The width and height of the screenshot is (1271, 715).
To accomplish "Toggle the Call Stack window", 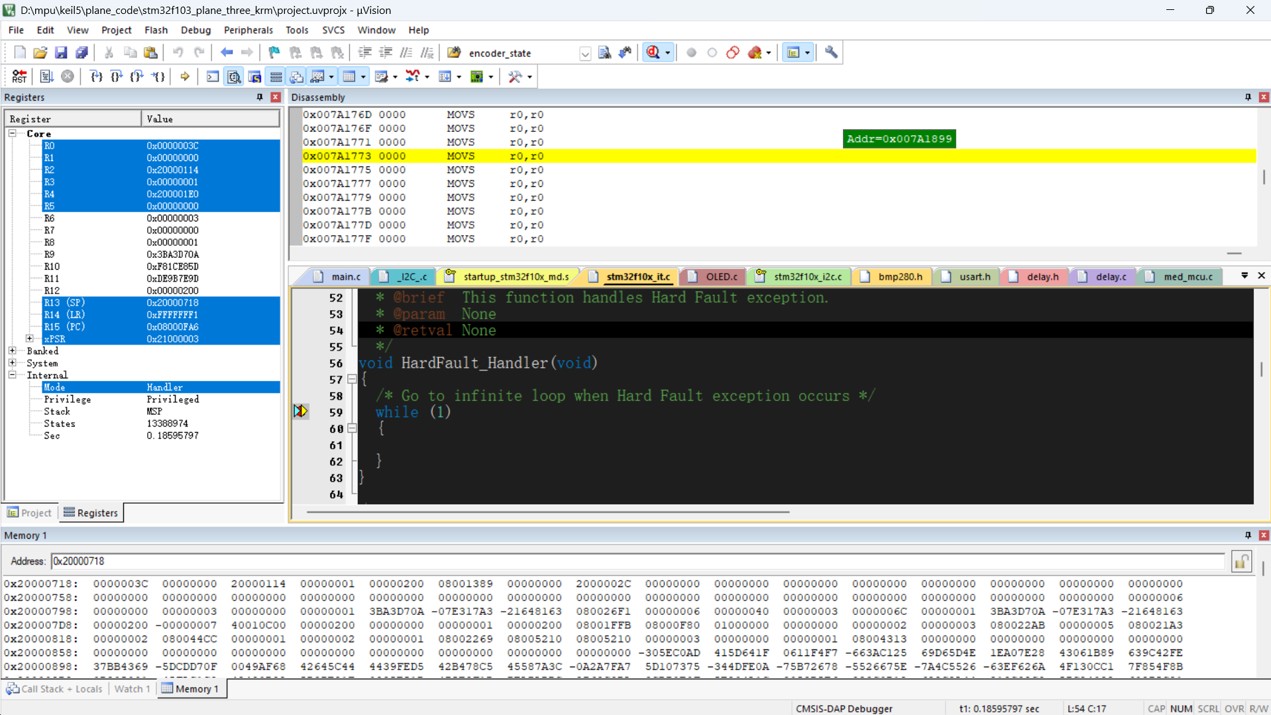I will point(296,77).
